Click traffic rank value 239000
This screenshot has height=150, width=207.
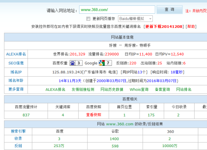(112, 54)
